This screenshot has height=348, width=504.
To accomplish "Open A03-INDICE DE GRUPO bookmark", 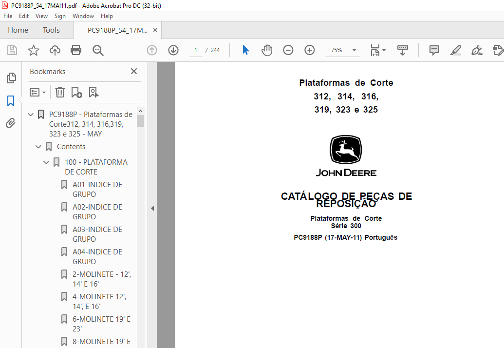I will [97, 234].
